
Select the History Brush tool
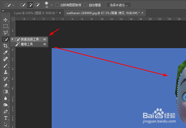6,79
